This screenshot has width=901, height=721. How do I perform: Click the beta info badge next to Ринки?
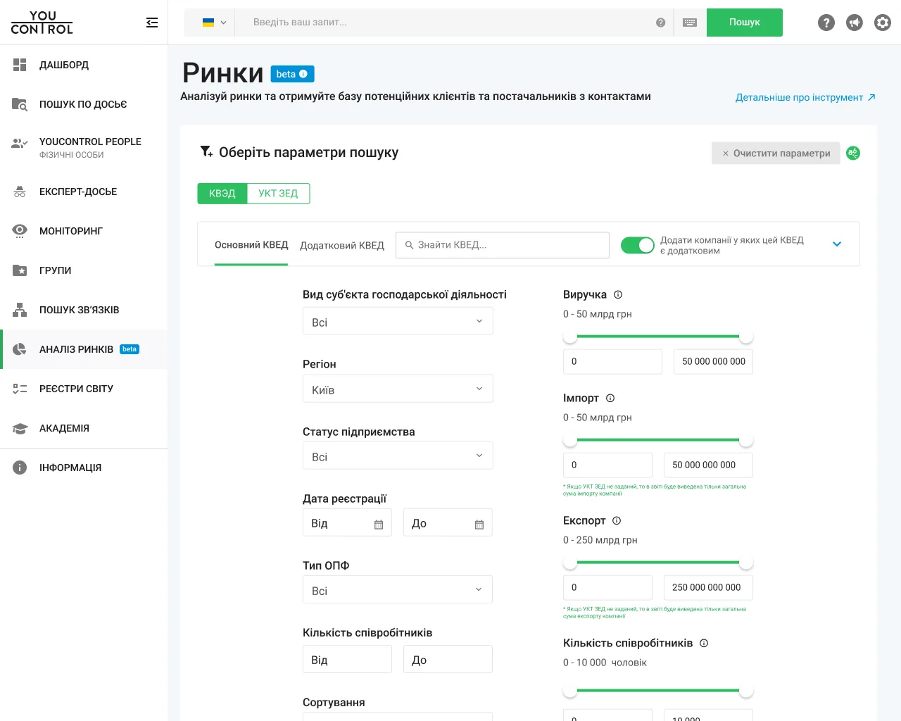point(292,74)
